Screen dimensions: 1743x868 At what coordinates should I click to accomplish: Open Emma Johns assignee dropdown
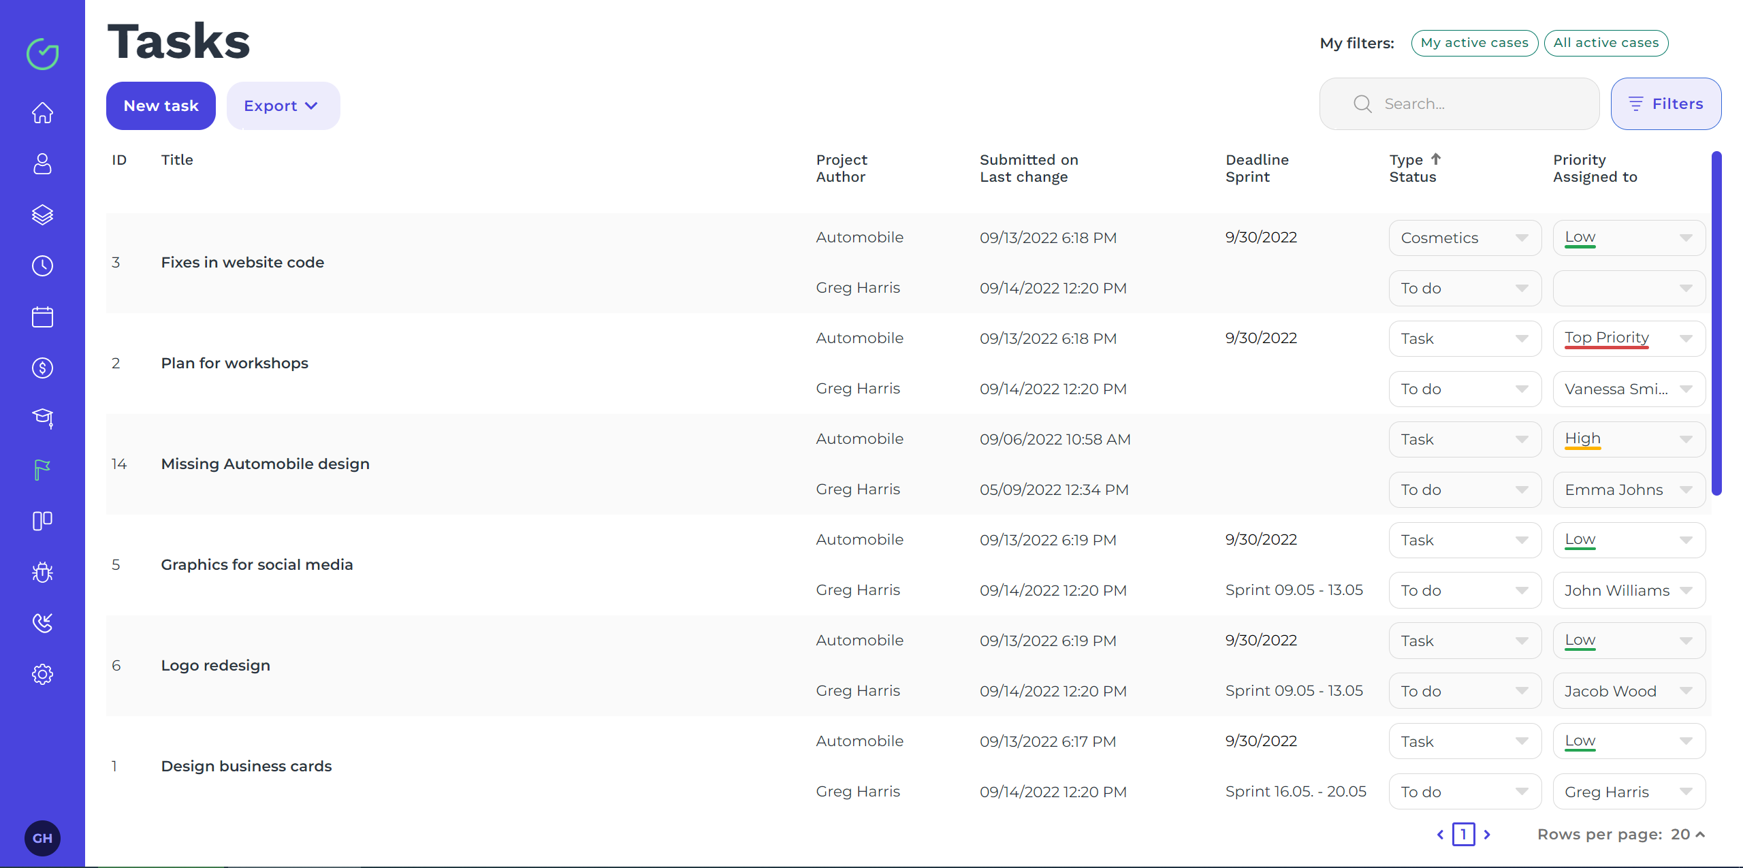(1628, 489)
